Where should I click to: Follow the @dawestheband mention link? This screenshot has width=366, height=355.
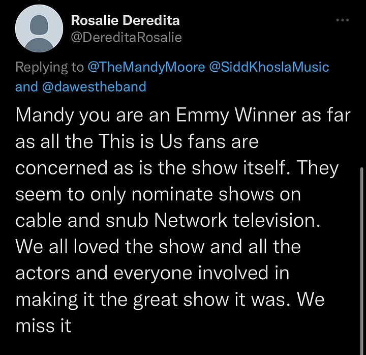point(95,86)
